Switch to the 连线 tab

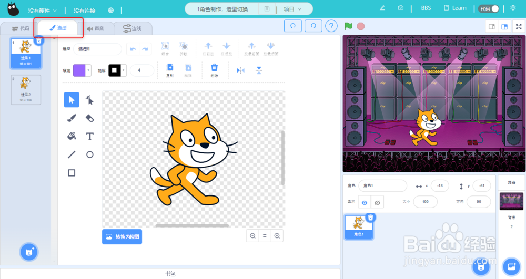[133, 29]
